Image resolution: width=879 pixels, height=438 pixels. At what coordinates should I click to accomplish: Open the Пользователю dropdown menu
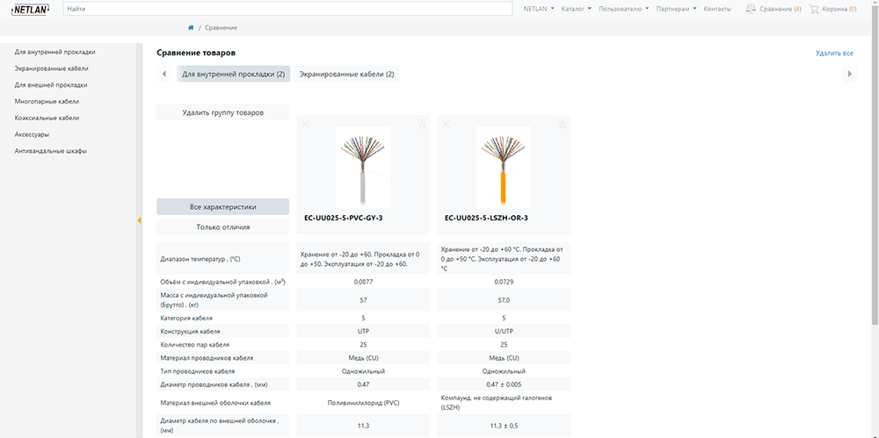click(x=624, y=9)
